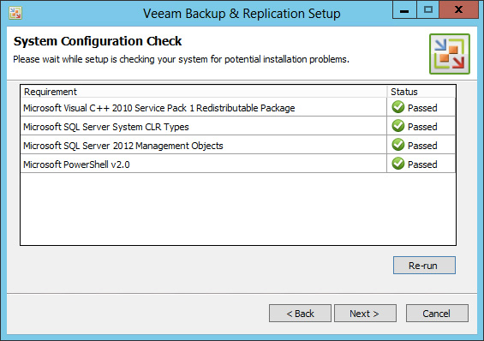The width and height of the screenshot is (484, 341).
Task: Select Microsoft SQL Server System CLR Types row
Action: coord(238,126)
